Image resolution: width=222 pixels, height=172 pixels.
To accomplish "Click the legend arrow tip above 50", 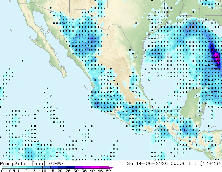I will pyautogui.click(x=111, y=167).
